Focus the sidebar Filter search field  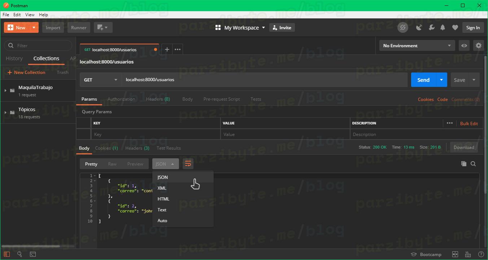tap(38, 45)
